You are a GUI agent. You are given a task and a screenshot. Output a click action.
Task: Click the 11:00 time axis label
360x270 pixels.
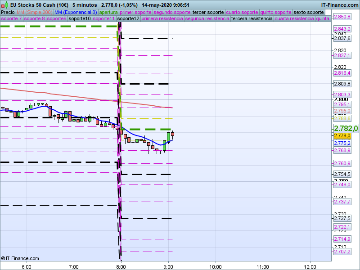coord(263,267)
